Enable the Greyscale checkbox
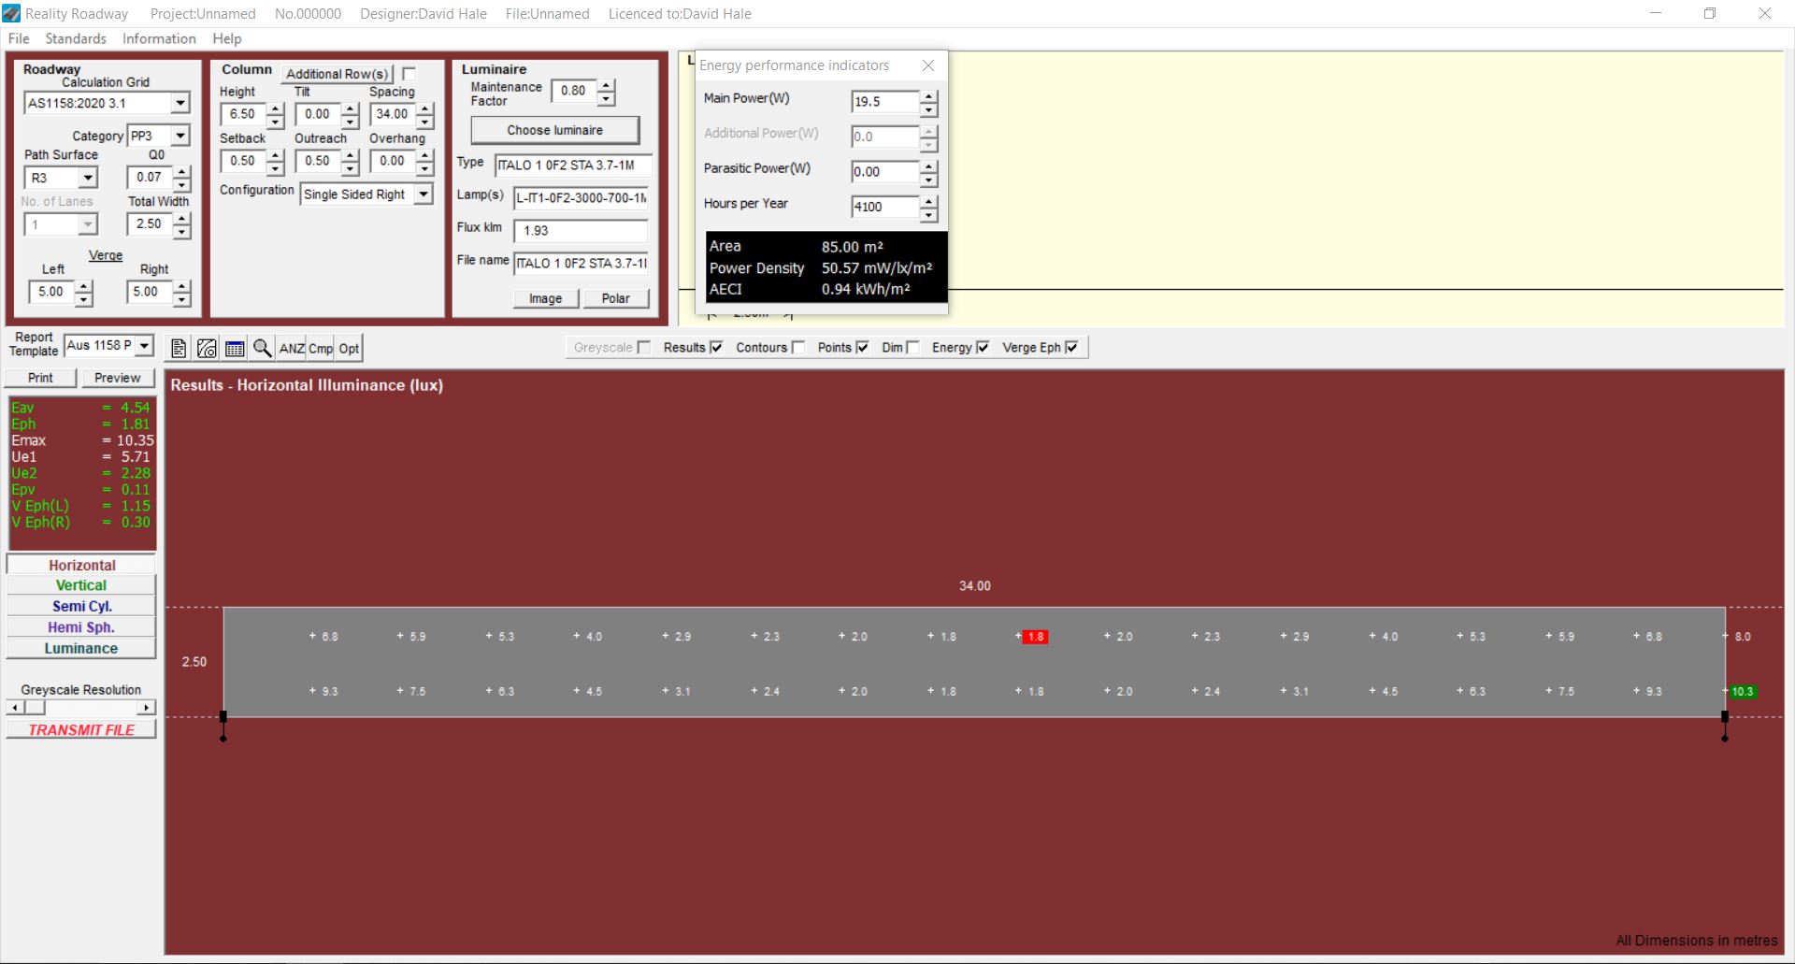The width and height of the screenshot is (1795, 964). [643, 348]
